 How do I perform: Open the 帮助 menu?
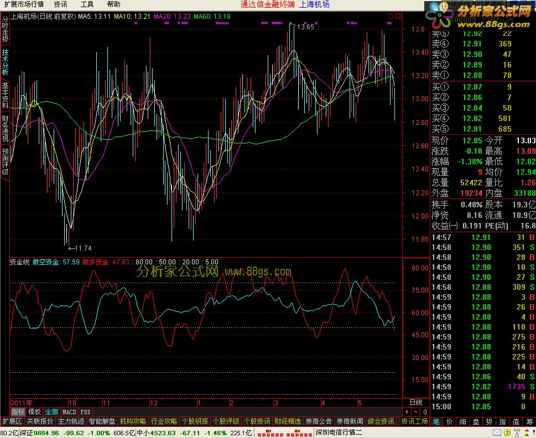113,4
